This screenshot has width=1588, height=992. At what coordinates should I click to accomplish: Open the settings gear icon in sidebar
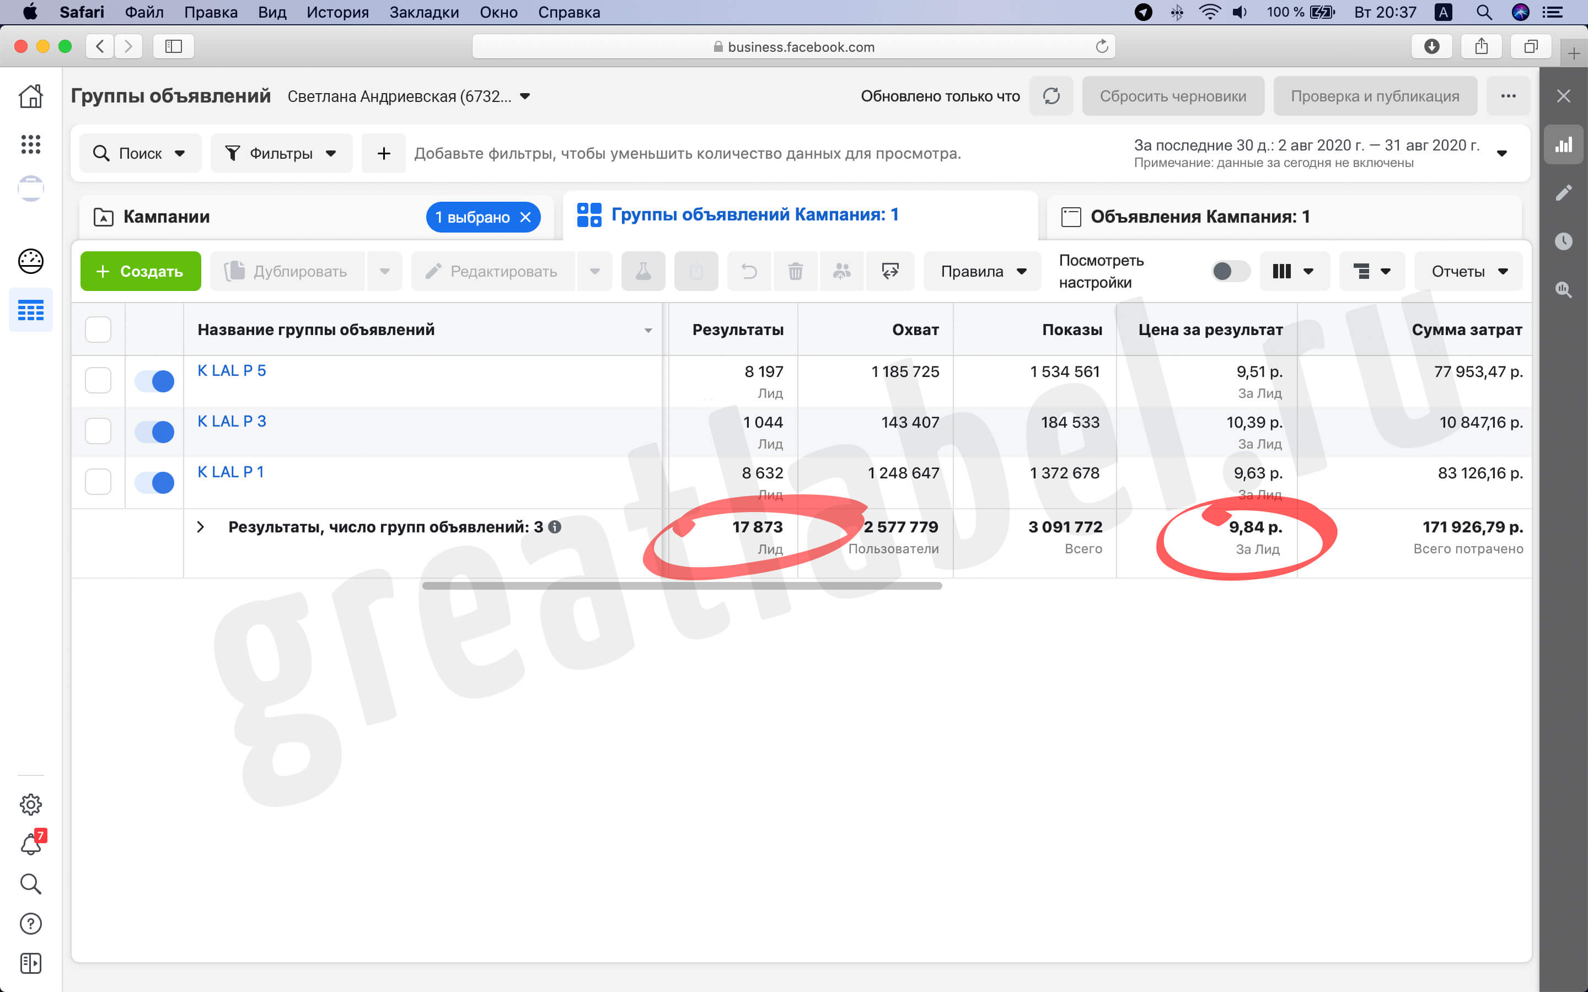click(31, 805)
